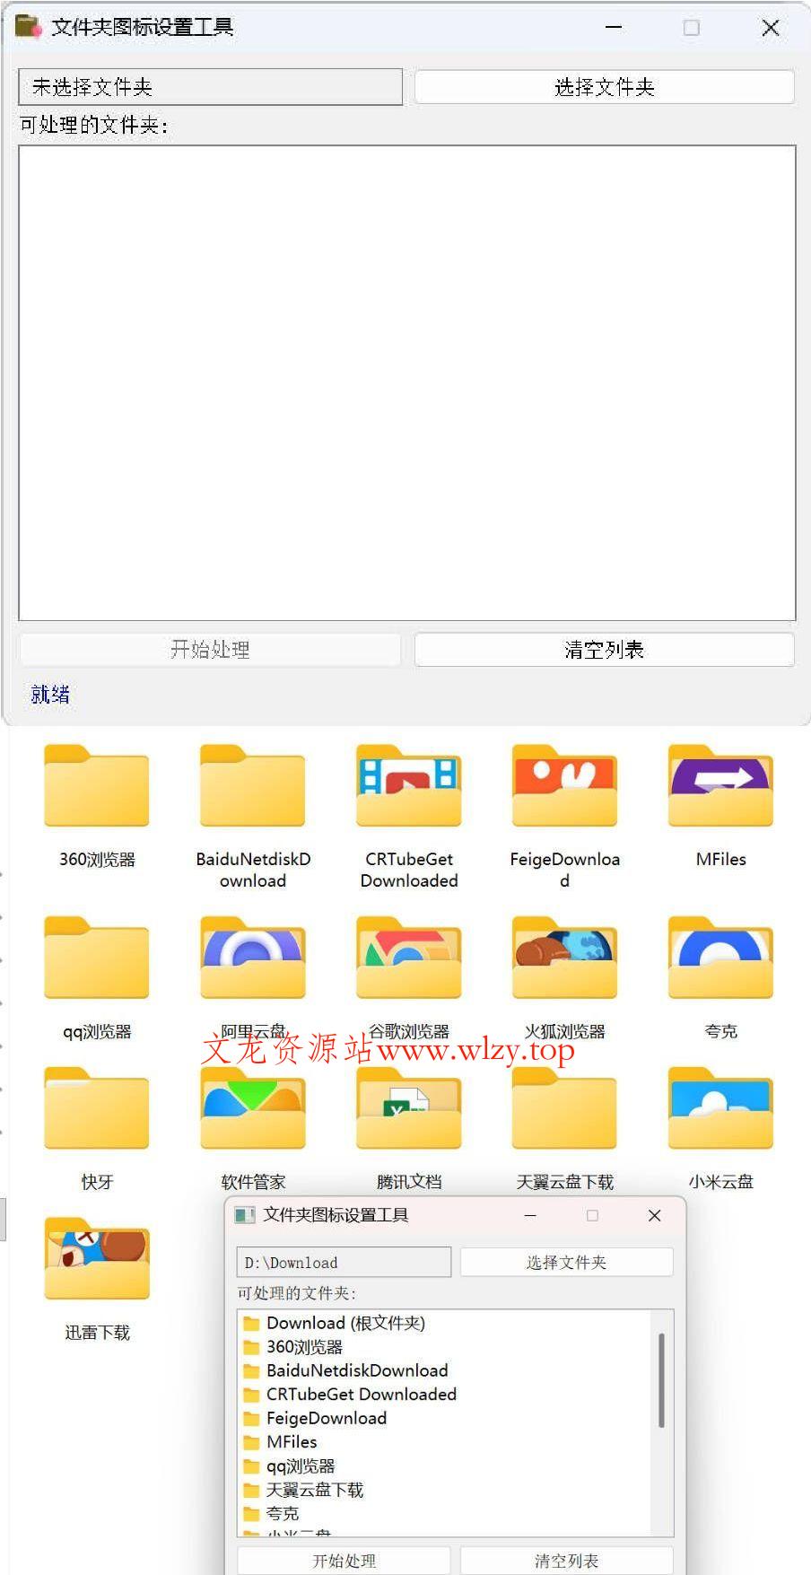The width and height of the screenshot is (811, 1575).
Task: Select 夸克 row in the list
Action: (446, 1514)
